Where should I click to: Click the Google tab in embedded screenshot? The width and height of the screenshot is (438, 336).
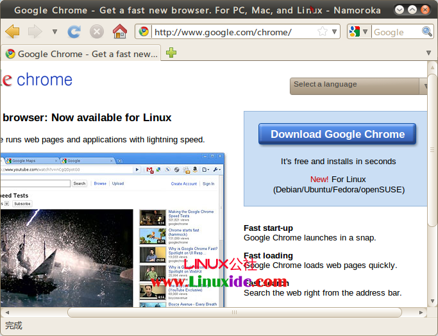click(87, 160)
